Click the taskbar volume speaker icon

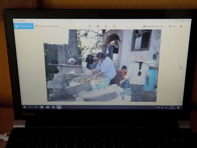pyautogui.click(x=166, y=107)
